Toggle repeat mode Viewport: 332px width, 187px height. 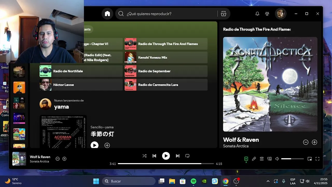point(187,156)
